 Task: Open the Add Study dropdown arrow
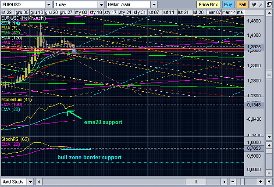click(30, 182)
